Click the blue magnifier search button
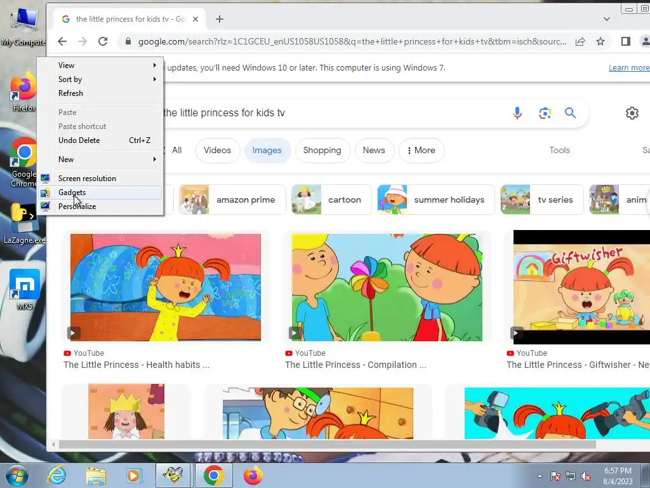The image size is (650, 488). [x=571, y=113]
